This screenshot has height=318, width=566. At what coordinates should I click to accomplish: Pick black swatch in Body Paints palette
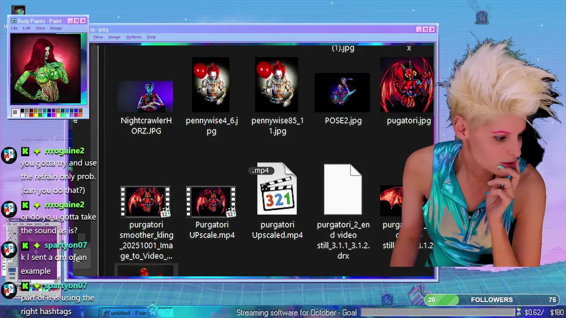22,110
